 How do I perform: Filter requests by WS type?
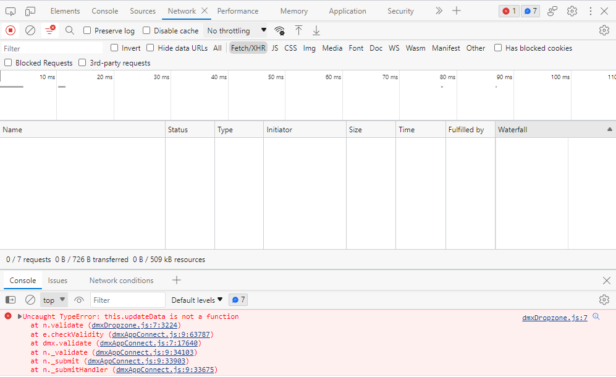(394, 48)
